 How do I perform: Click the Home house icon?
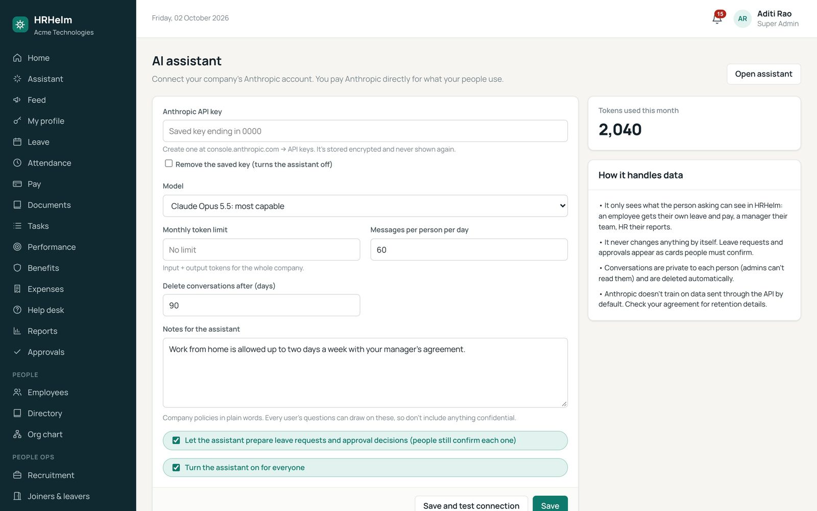tap(17, 58)
